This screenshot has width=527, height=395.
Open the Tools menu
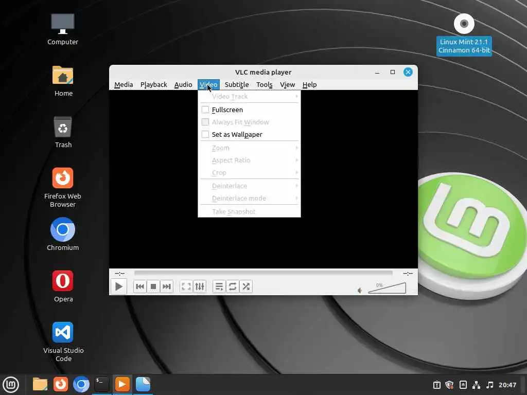[x=264, y=85]
